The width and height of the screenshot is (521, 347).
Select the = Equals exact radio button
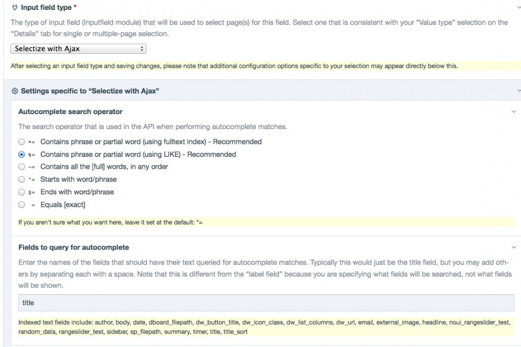click(x=21, y=205)
